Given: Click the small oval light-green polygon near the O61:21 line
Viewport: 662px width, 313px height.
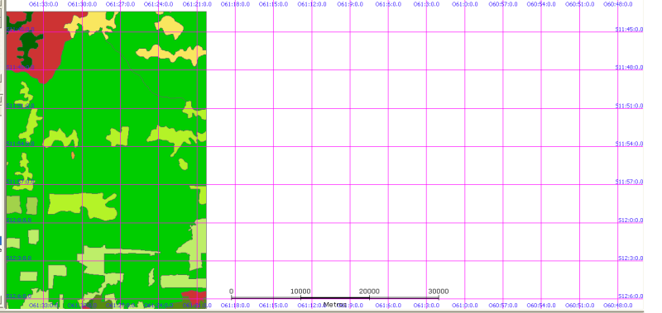Looking at the screenshot, I should point(183,164).
